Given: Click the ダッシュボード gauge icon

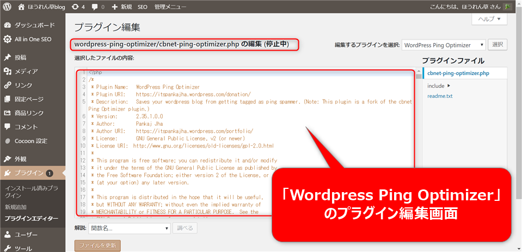Looking at the screenshot, I should [x=7, y=25].
